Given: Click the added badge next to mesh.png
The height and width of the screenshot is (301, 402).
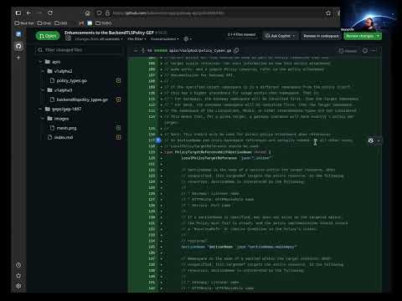Looking at the screenshot, I should tap(118, 128).
